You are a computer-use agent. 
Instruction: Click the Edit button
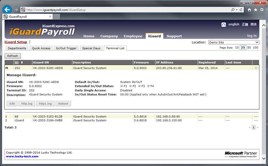point(12,103)
